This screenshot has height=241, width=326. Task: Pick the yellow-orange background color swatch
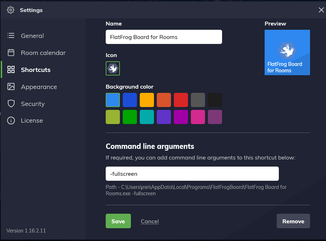point(147,100)
